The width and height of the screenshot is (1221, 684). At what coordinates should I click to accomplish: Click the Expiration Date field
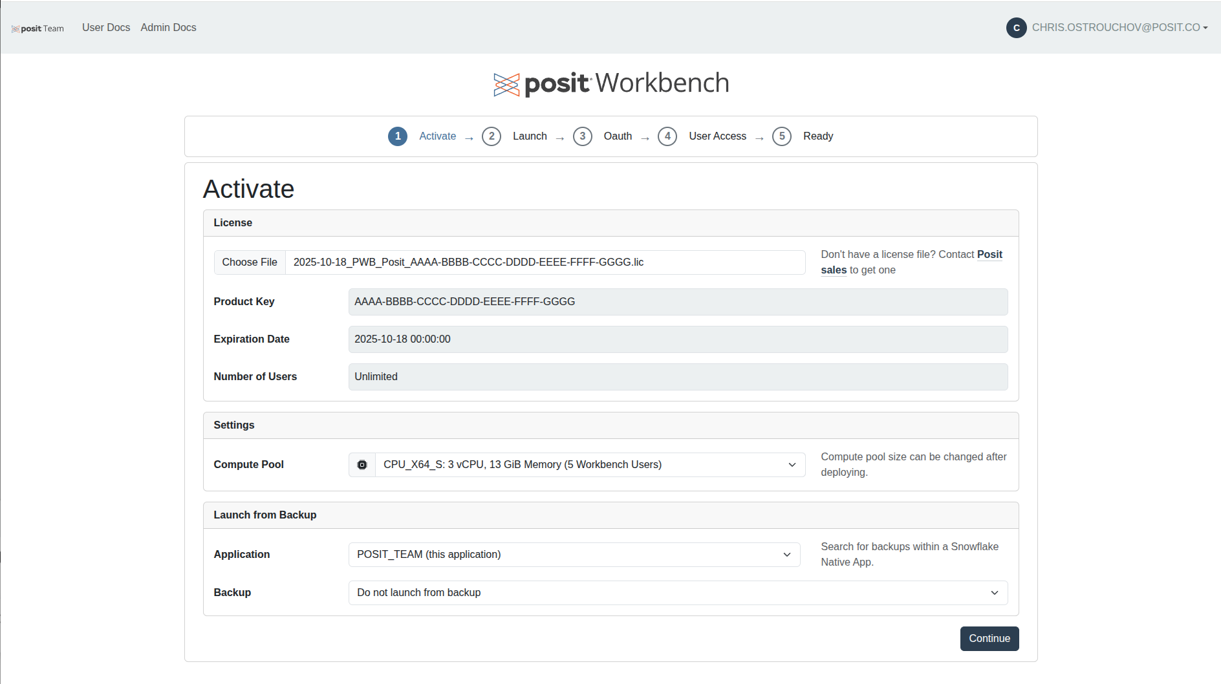pos(677,339)
